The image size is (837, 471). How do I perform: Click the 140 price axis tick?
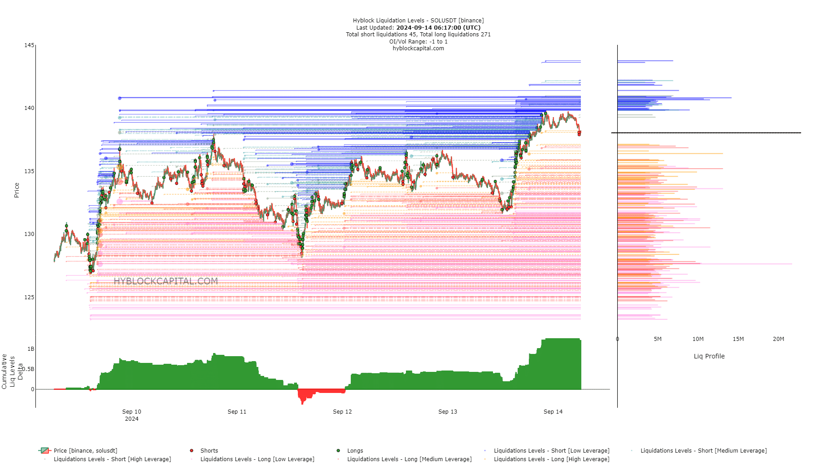pos(29,108)
